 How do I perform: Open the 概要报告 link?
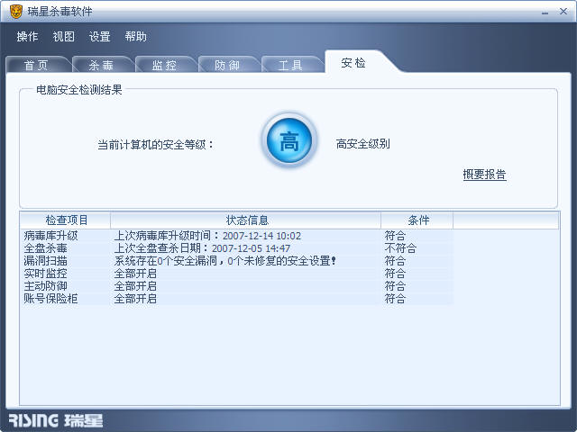pyautogui.click(x=484, y=175)
